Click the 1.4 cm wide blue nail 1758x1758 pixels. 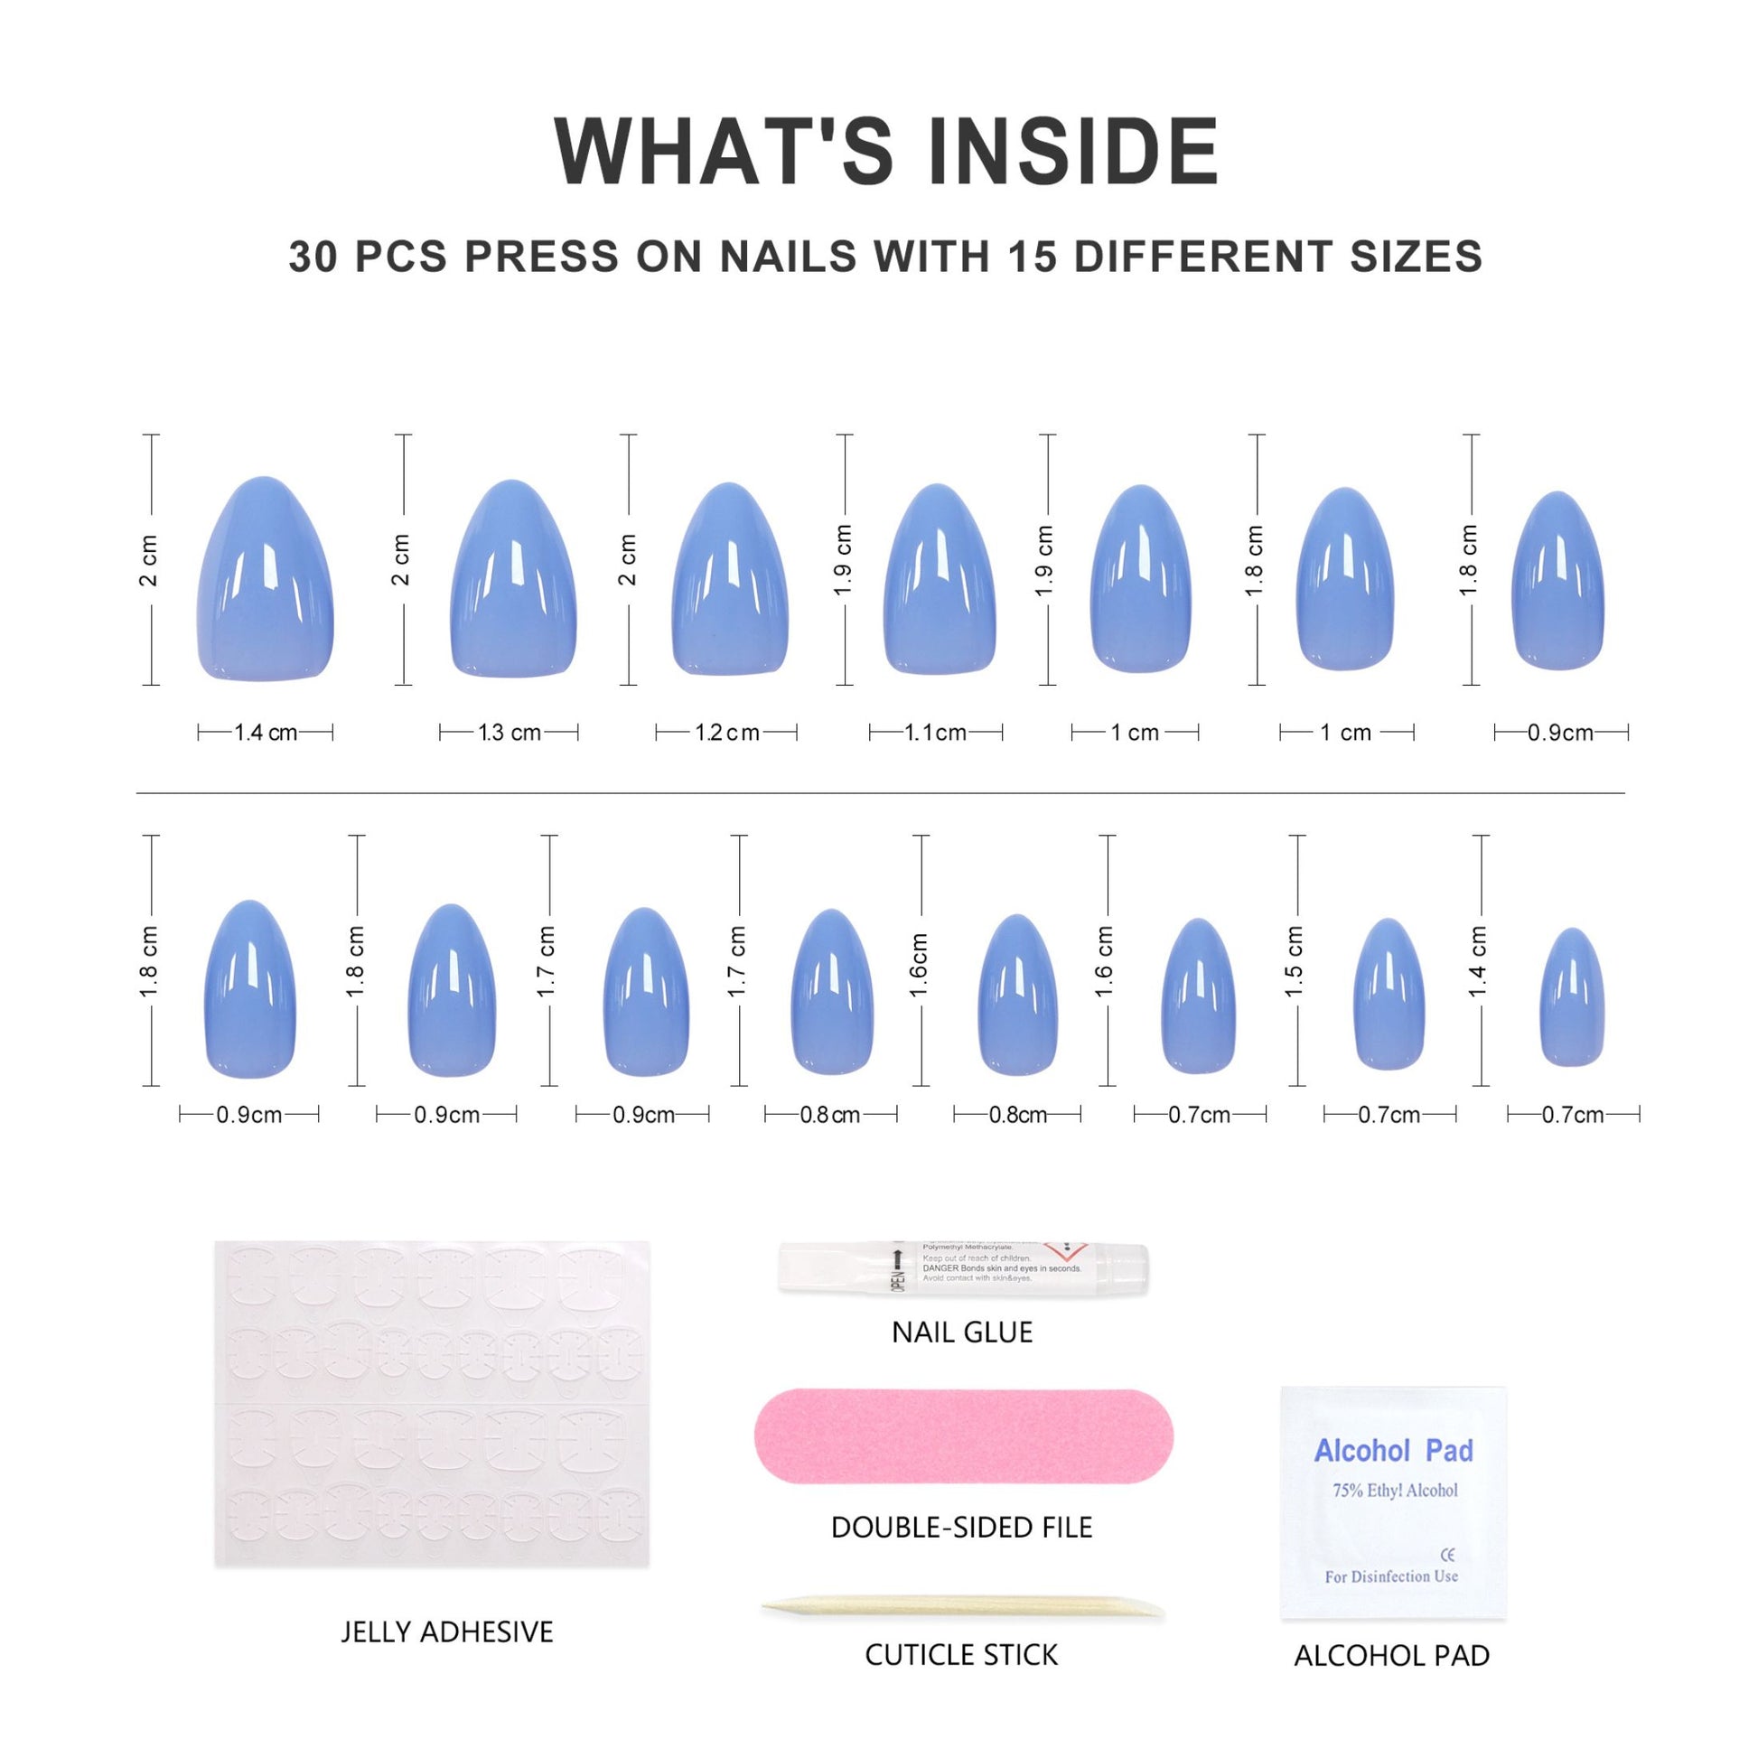pos(265,579)
